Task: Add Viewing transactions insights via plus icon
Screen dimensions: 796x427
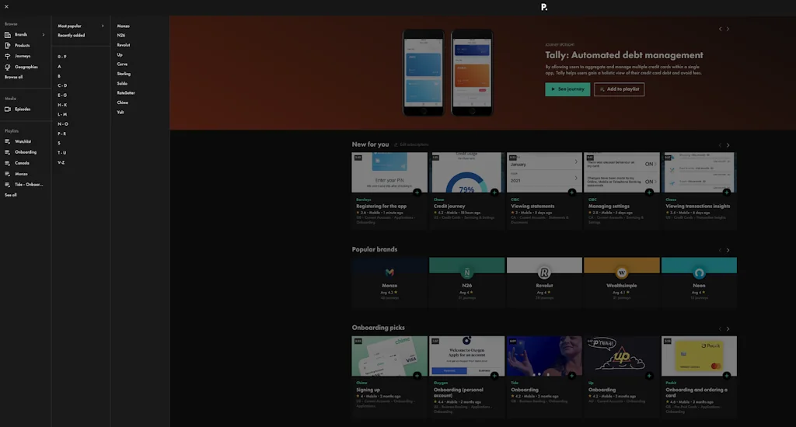Action: point(727,193)
